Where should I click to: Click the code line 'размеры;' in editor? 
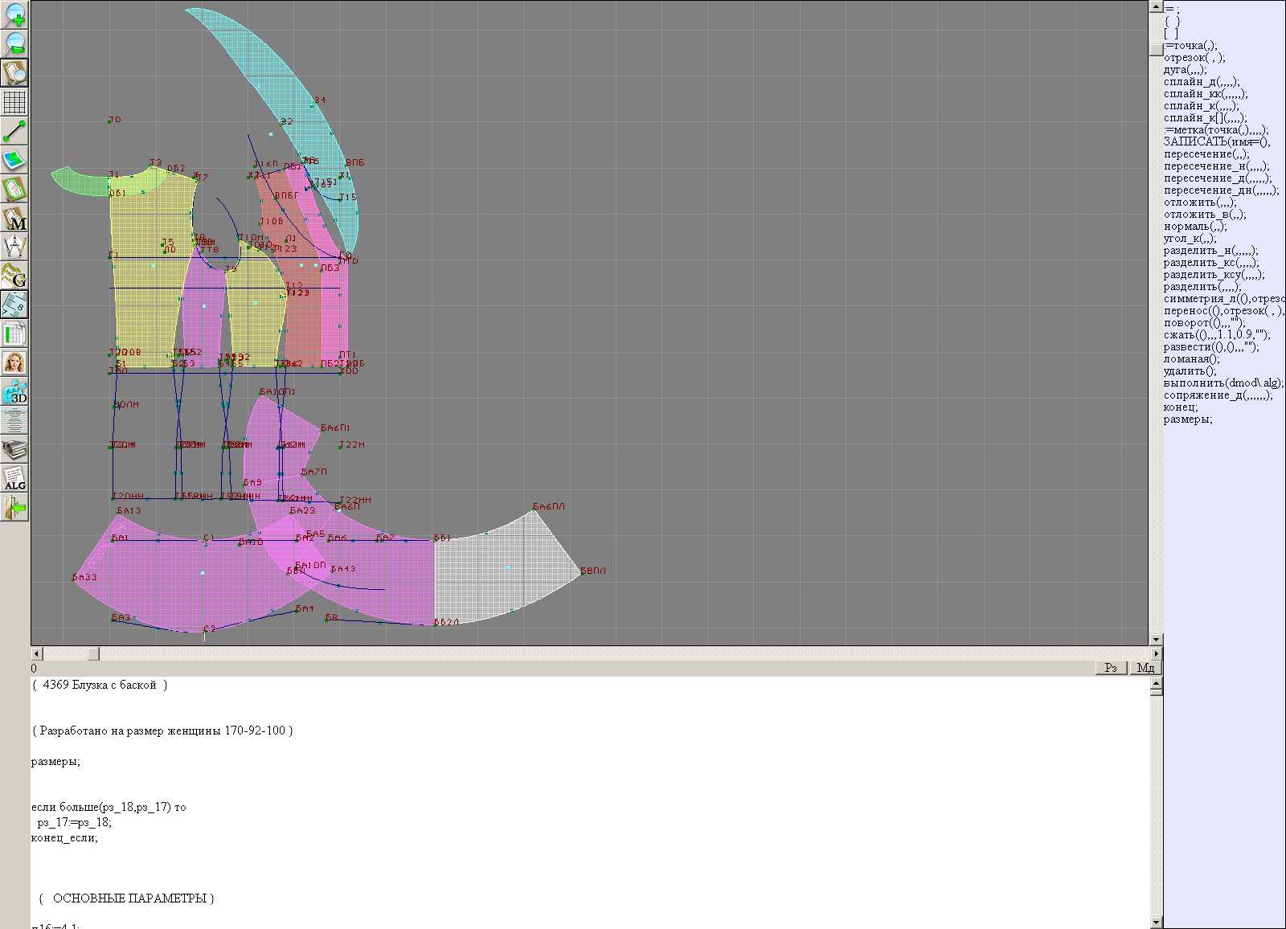point(56,762)
